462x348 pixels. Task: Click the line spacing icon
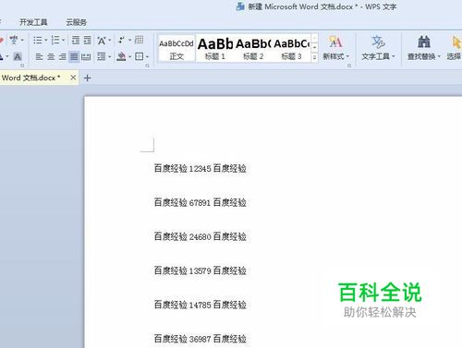click(102, 56)
